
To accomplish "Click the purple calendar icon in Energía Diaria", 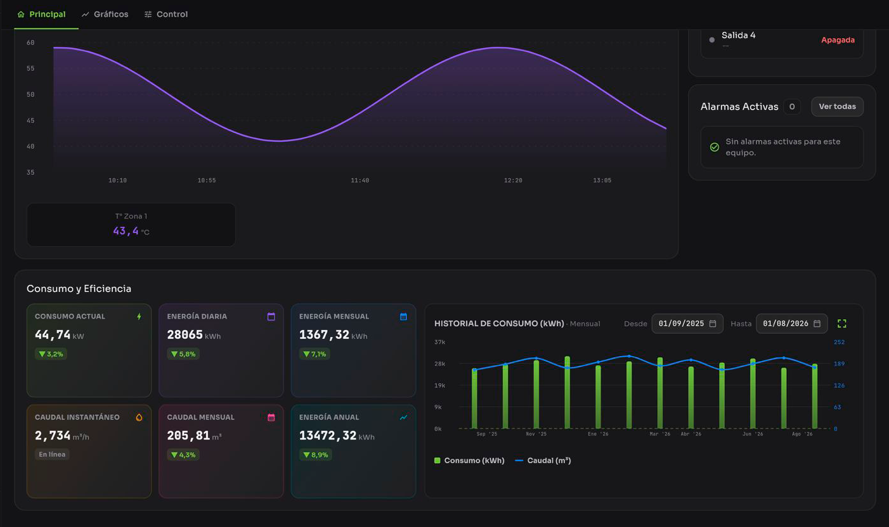I will 271,317.
